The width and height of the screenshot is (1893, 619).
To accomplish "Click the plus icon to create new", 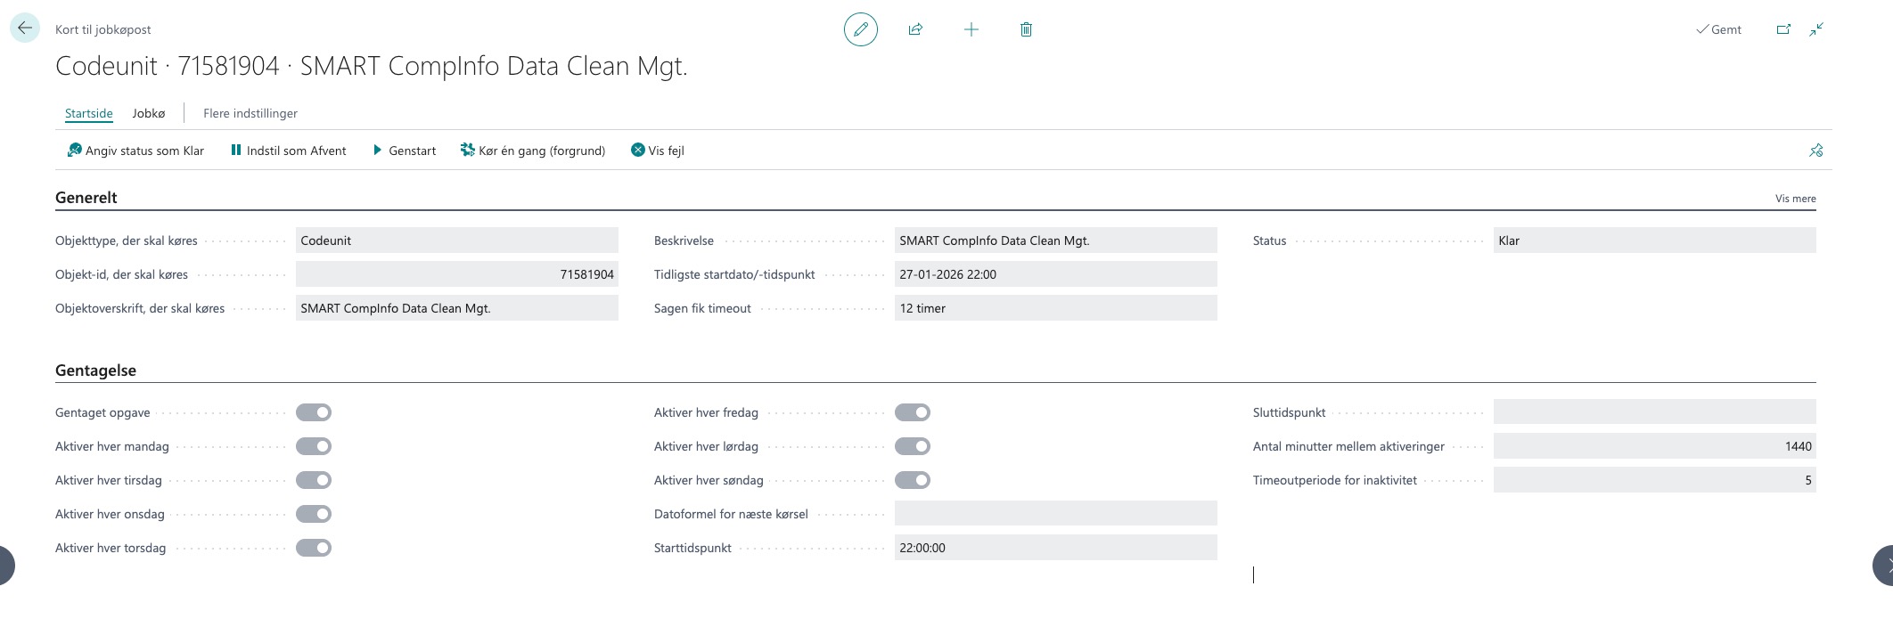I will [x=971, y=29].
